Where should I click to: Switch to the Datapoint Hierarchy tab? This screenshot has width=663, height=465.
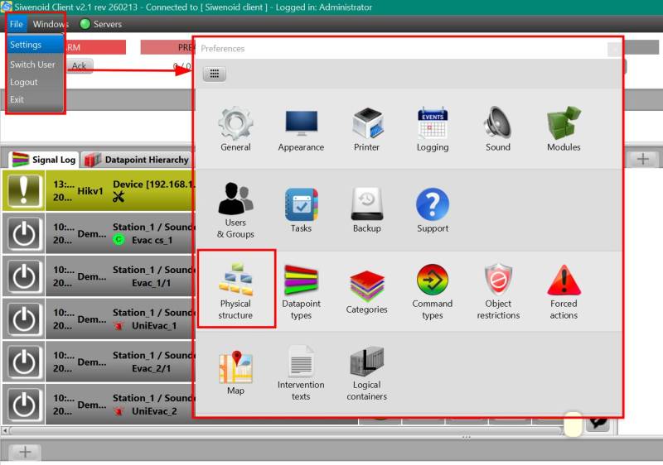coord(138,160)
